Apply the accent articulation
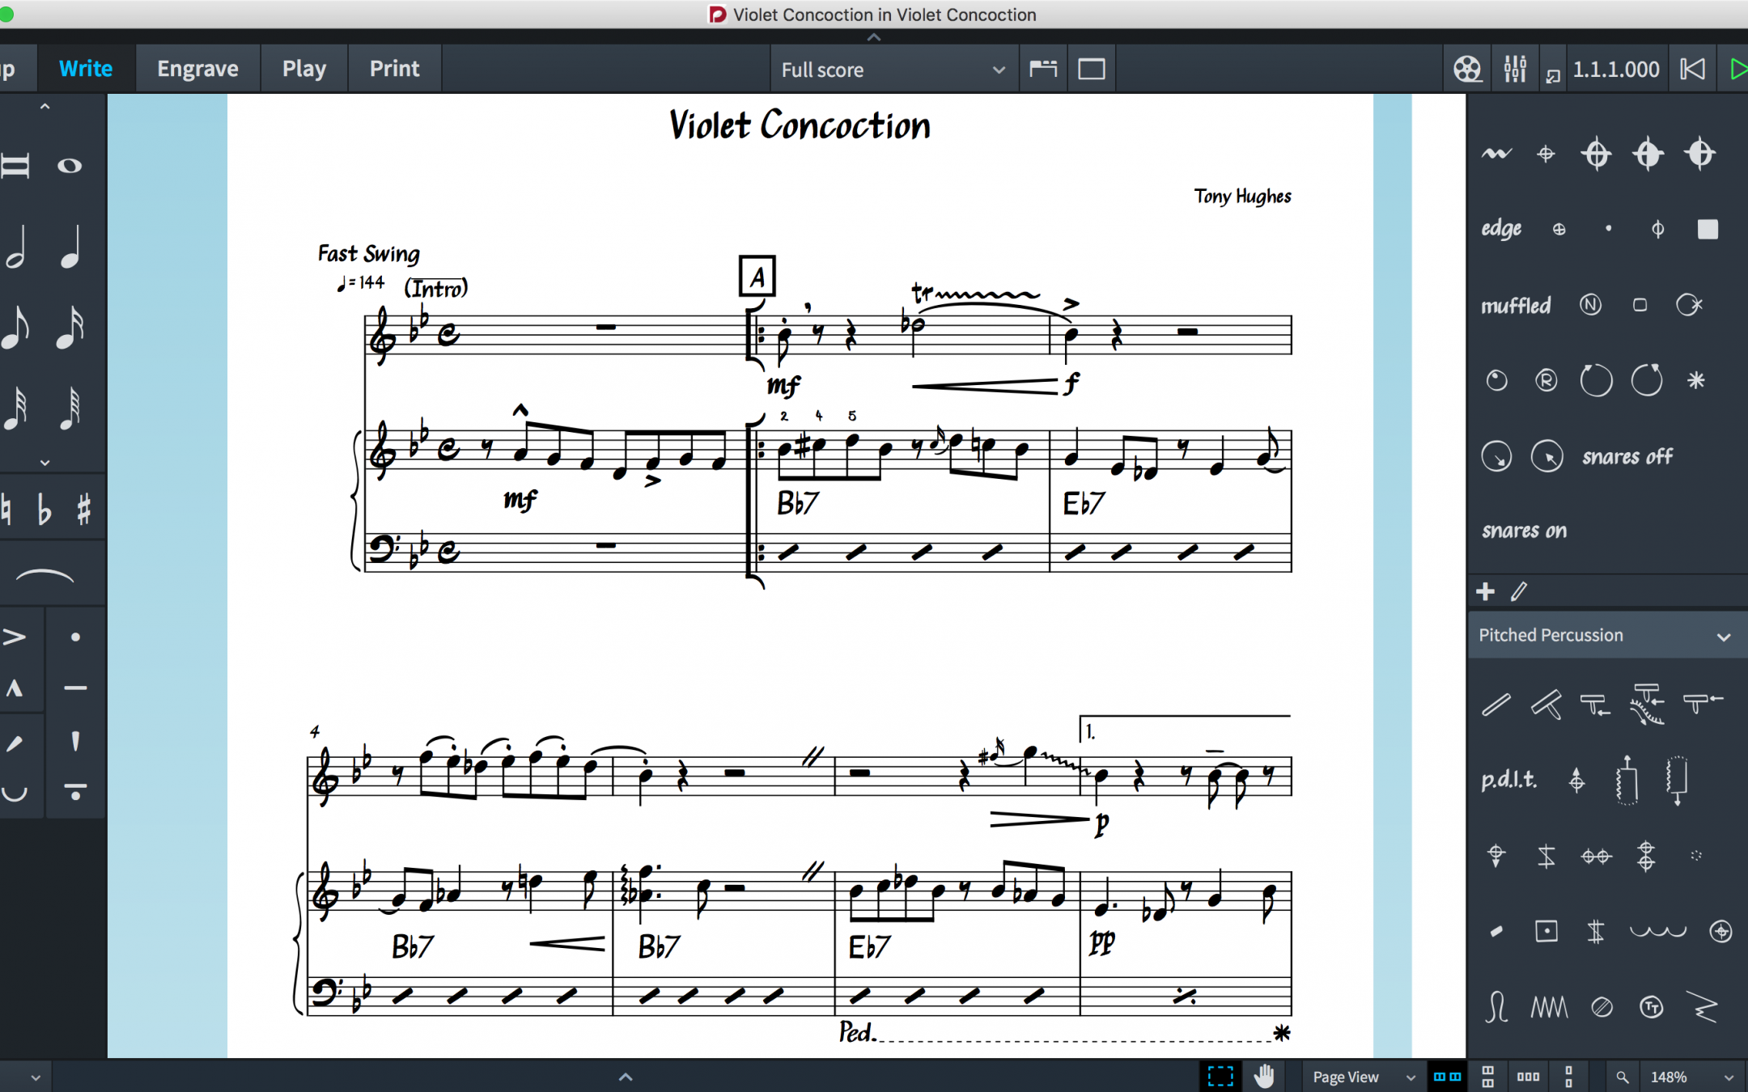 [x=15, y=637]
